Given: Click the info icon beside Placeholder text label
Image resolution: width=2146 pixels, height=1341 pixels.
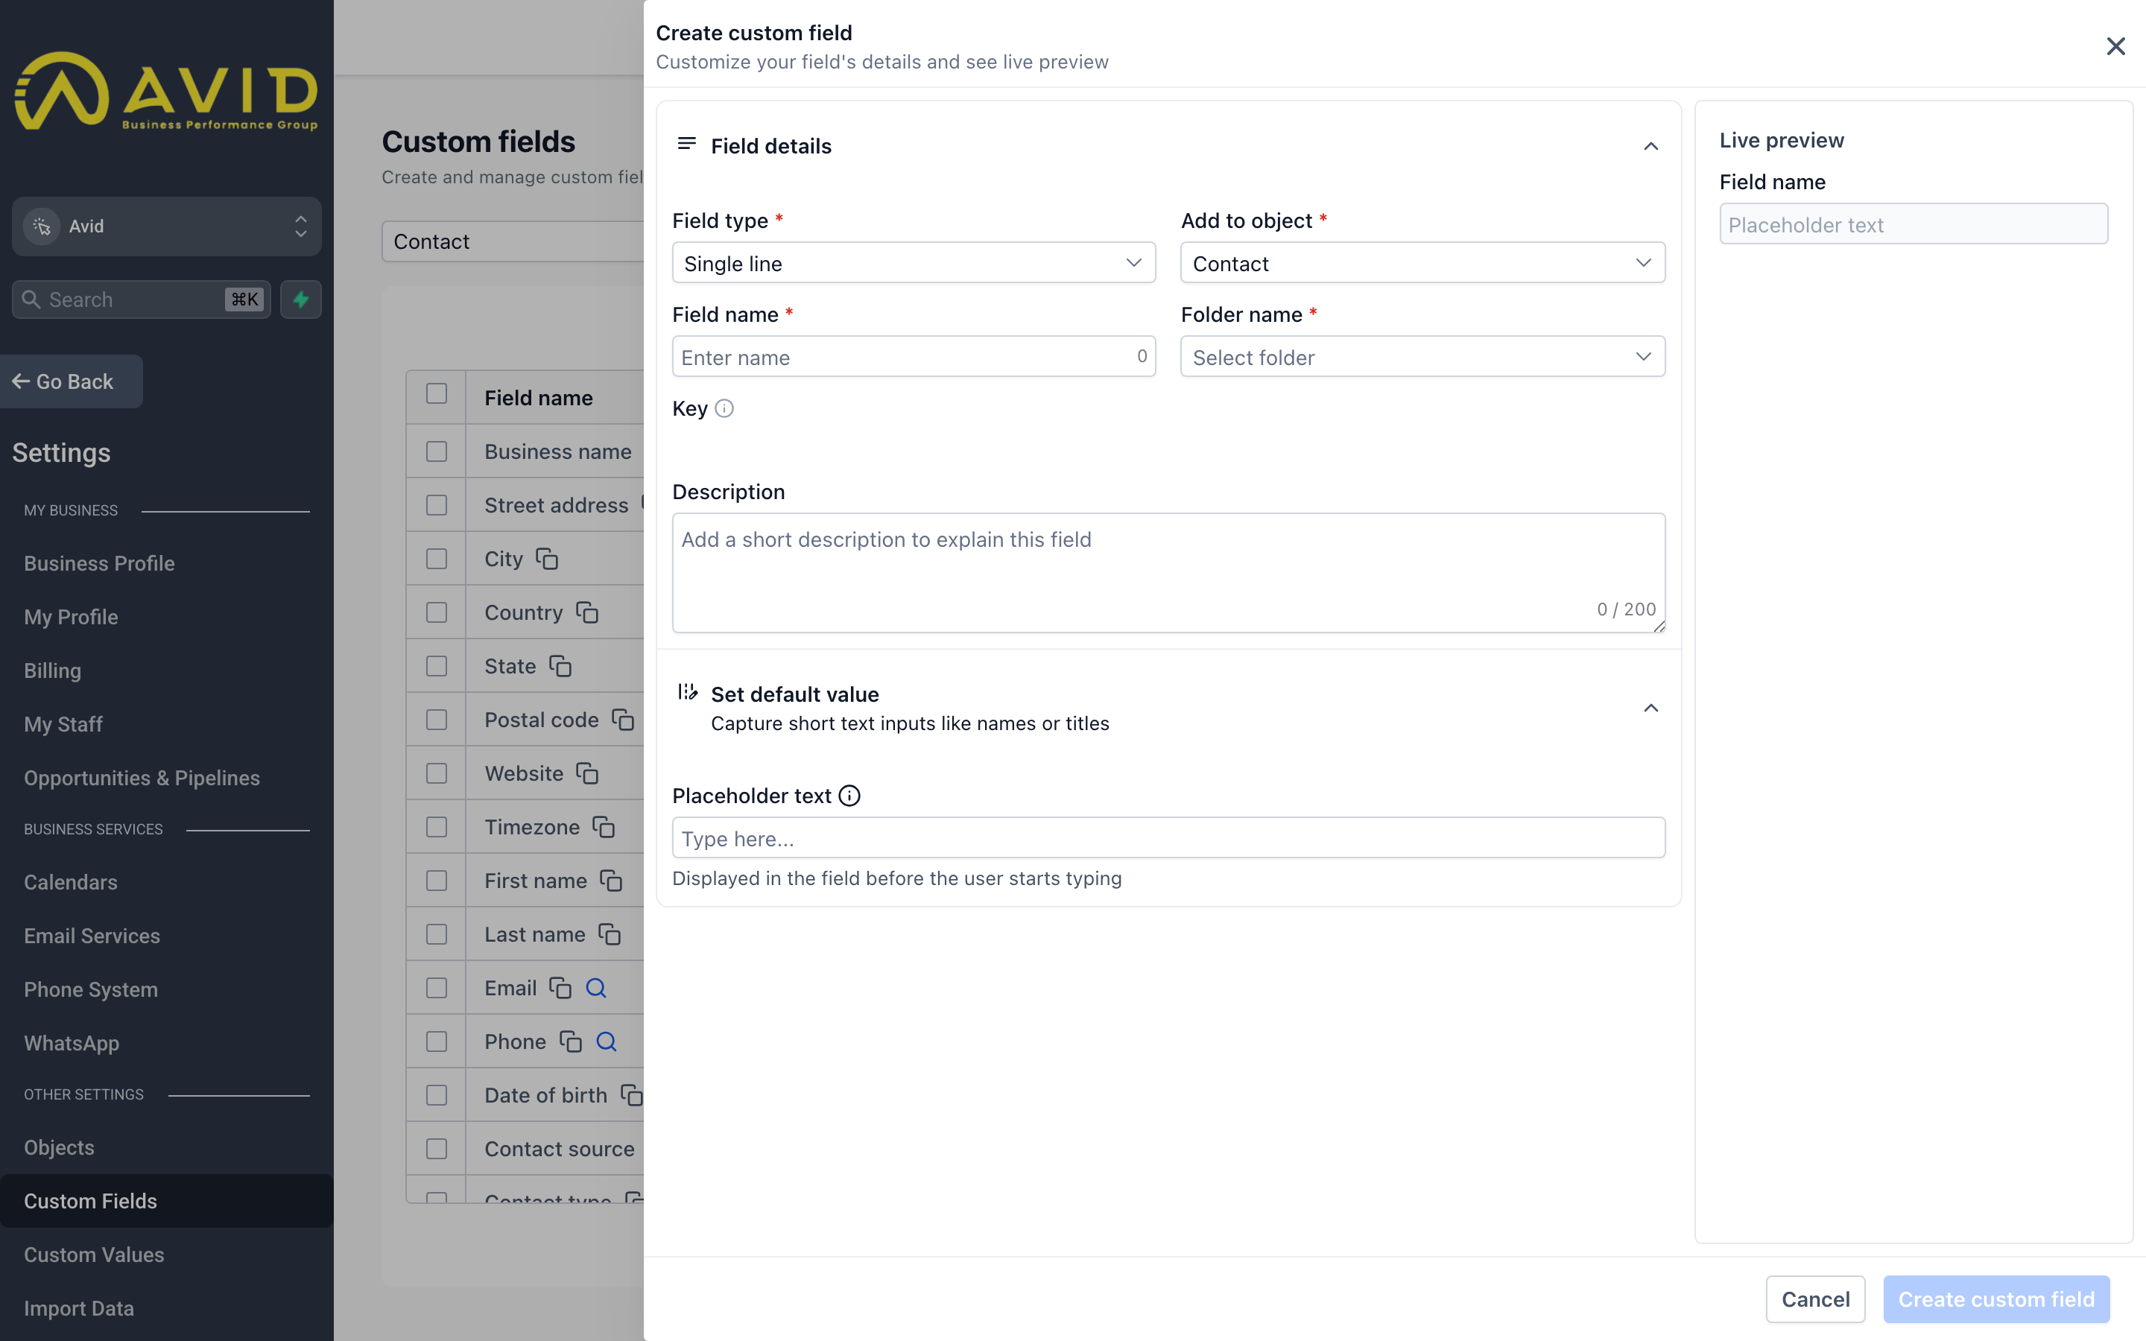Looking at the screenshot, I should 849,796.
